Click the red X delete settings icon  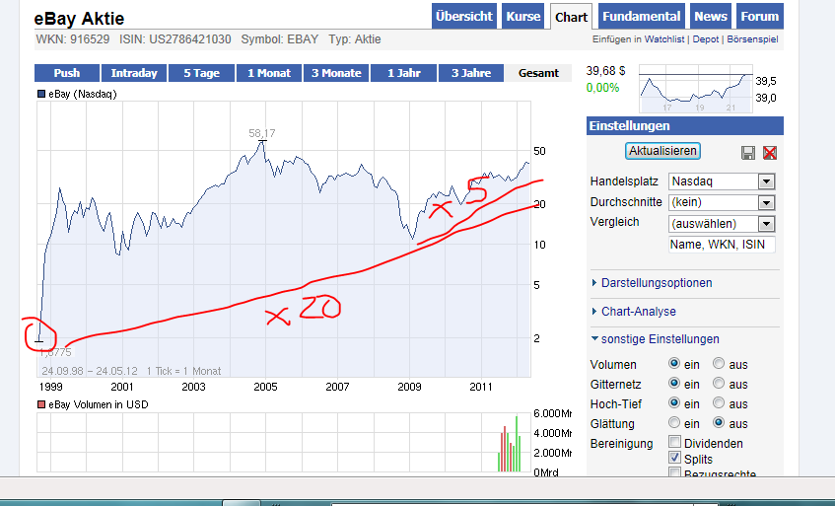770,153
